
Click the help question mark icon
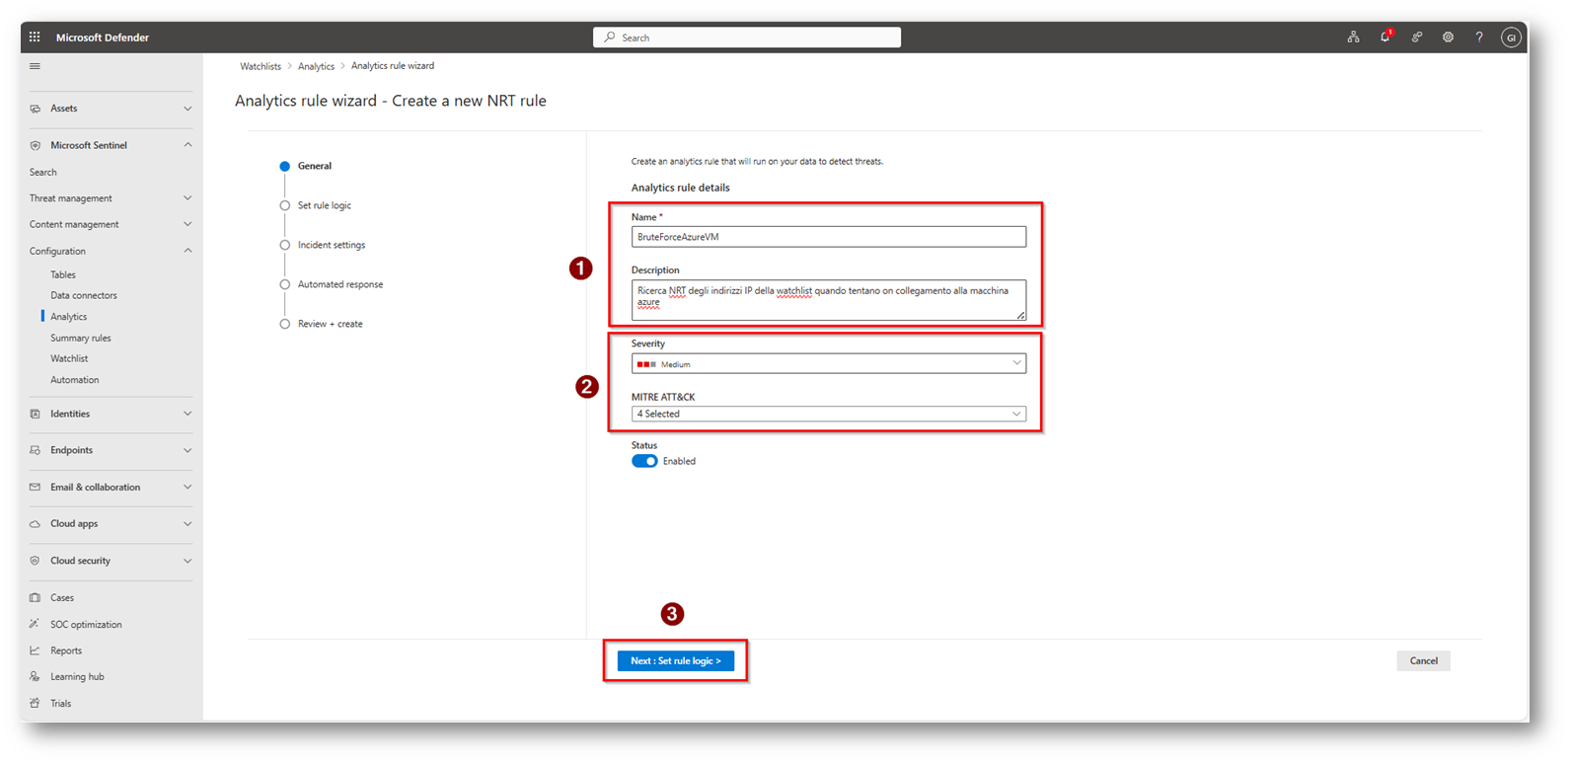point(1479,38)
